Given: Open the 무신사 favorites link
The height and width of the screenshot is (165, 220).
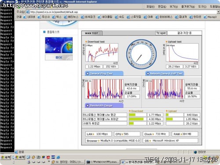Looking at the screenshot, I should 44,17.
